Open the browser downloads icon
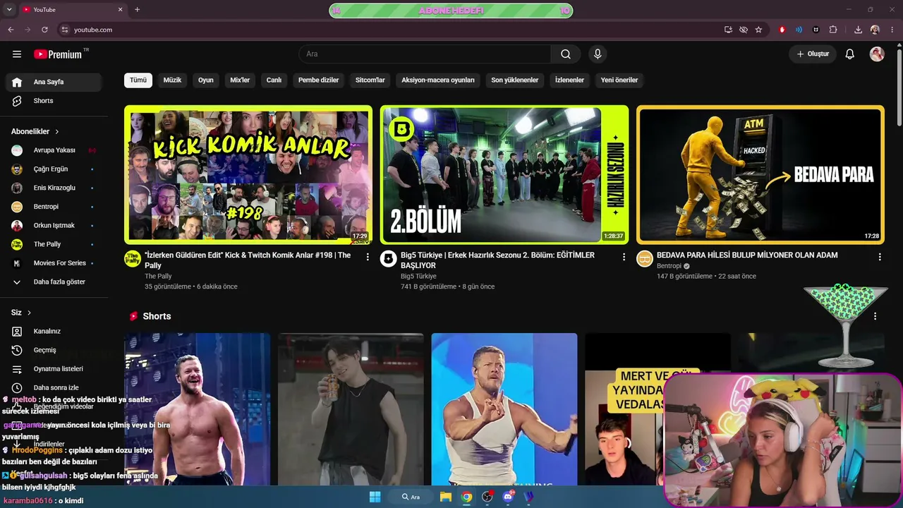Image resolution: width=903 pixels, height=508 pixels. point(858,30)
